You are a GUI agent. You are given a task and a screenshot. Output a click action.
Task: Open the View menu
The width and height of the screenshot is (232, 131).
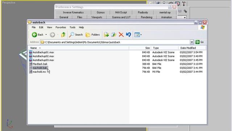[49, 27]
